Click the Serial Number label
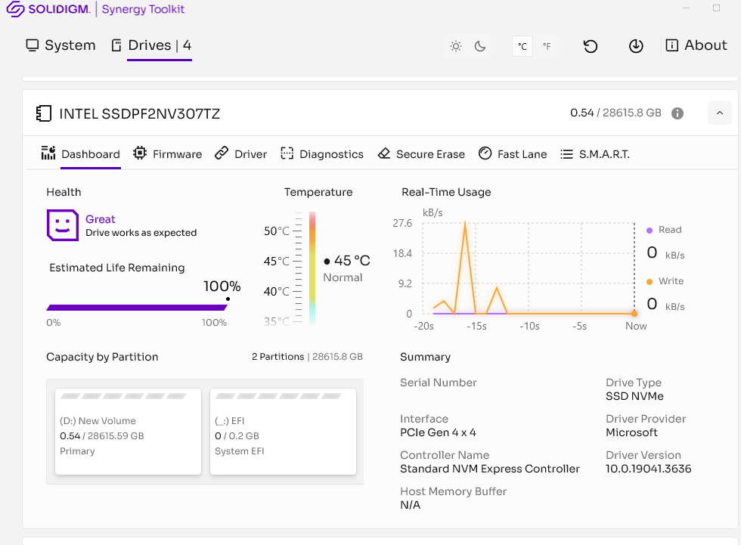 pos(438,382)
